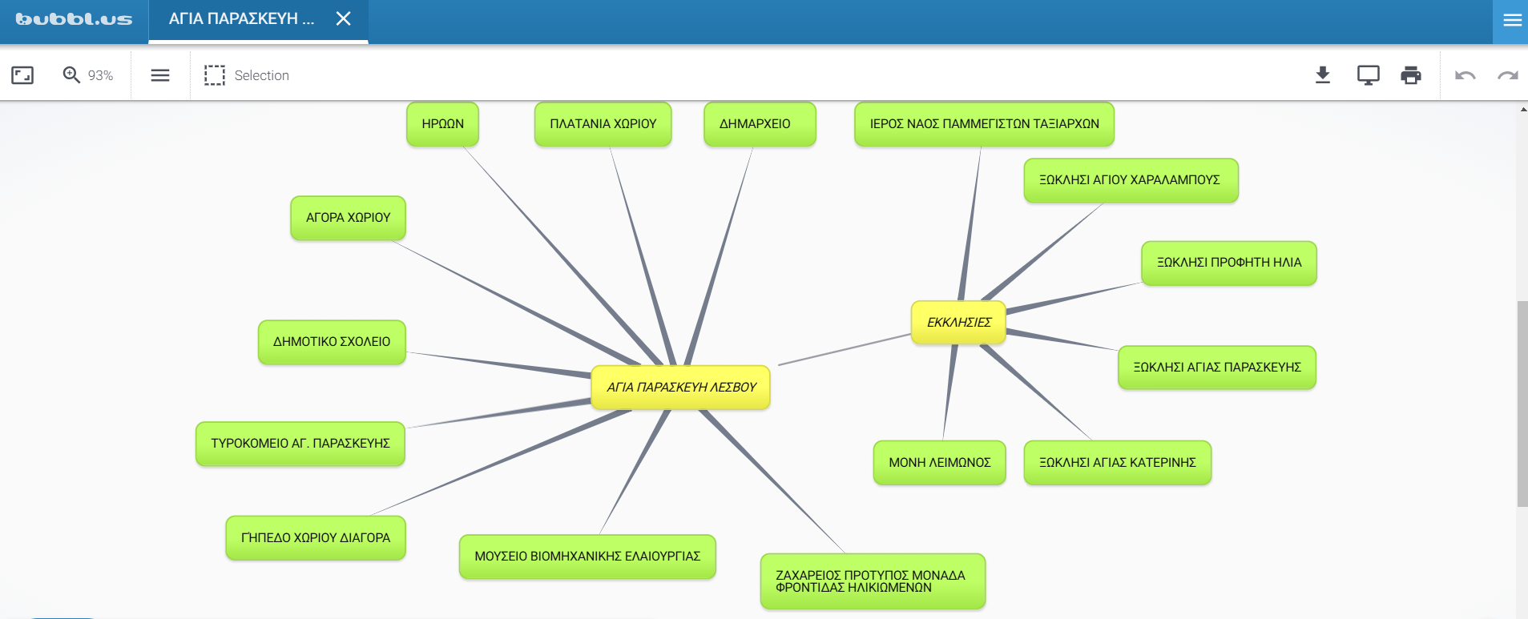This screenshot has width=1528, height=619.
Task: Close the ΑΓΙΑ ΠΑΡΑΣΚΕΥΗ tab
Action: 344,18
